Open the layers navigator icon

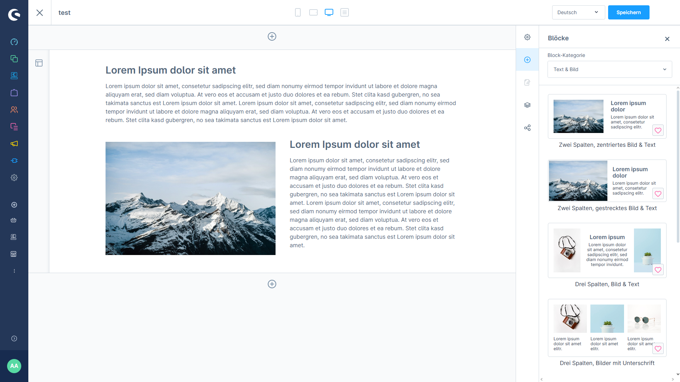(527, 105)
